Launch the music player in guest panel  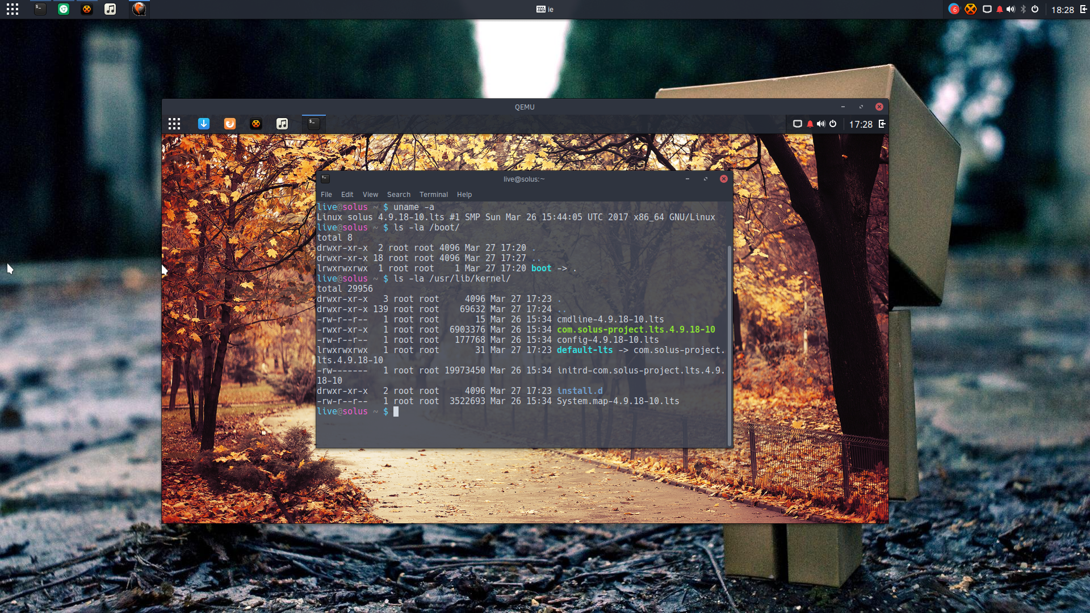[x=282, y=124]
